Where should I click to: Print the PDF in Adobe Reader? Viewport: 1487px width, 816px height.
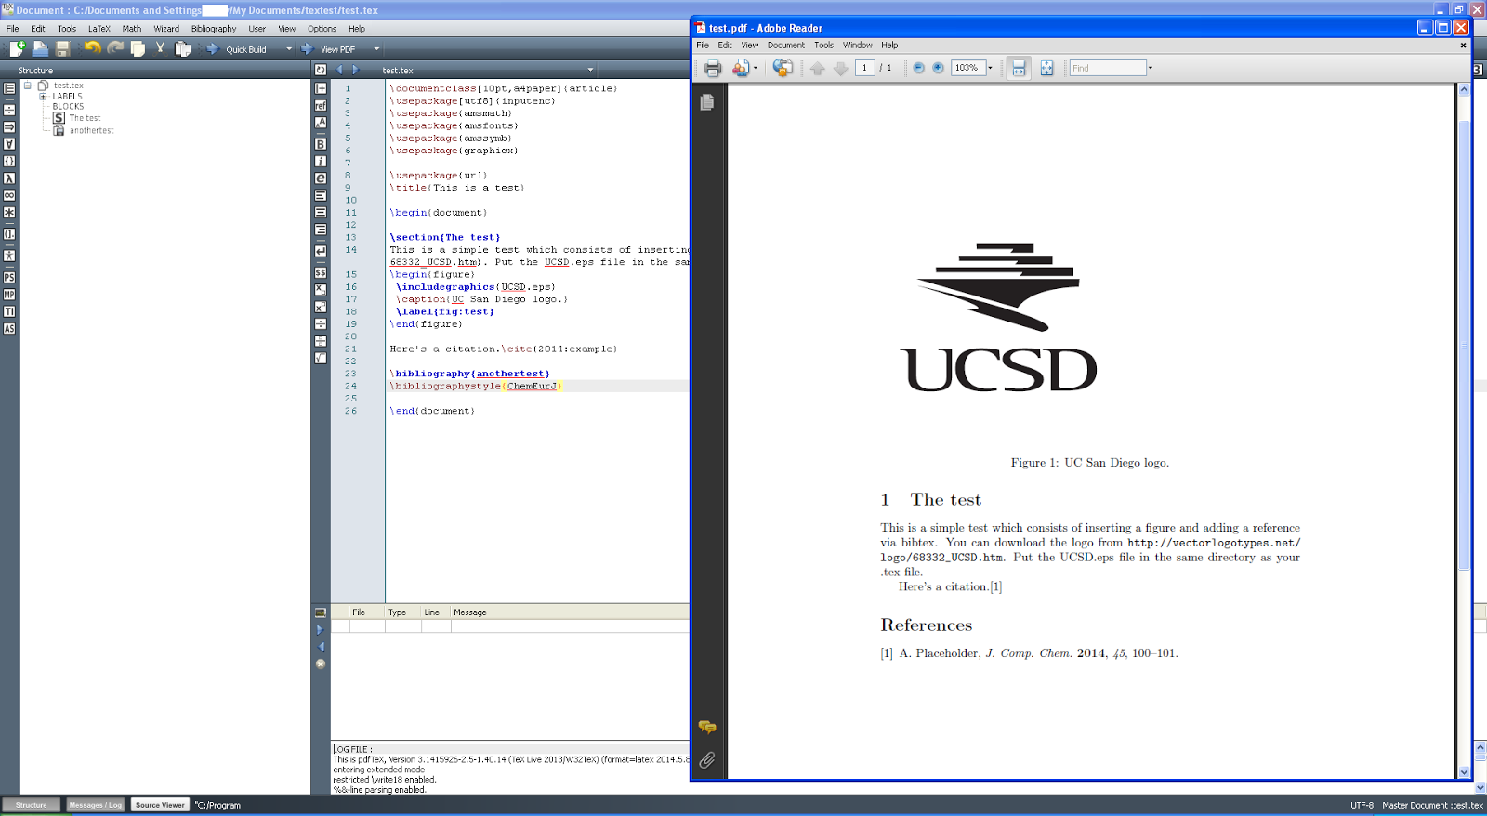click(x=713, y=68)
